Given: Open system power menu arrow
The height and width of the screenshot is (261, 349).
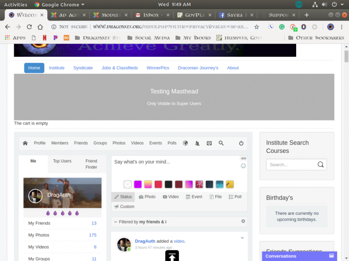Looking at the screenshot, I should coord(342,5).
